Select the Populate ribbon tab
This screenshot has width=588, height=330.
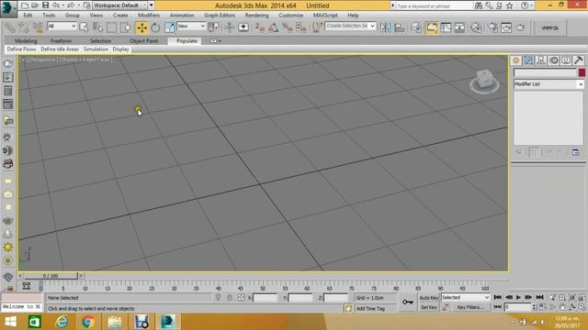pyautogui.click(x=187, y=40)
